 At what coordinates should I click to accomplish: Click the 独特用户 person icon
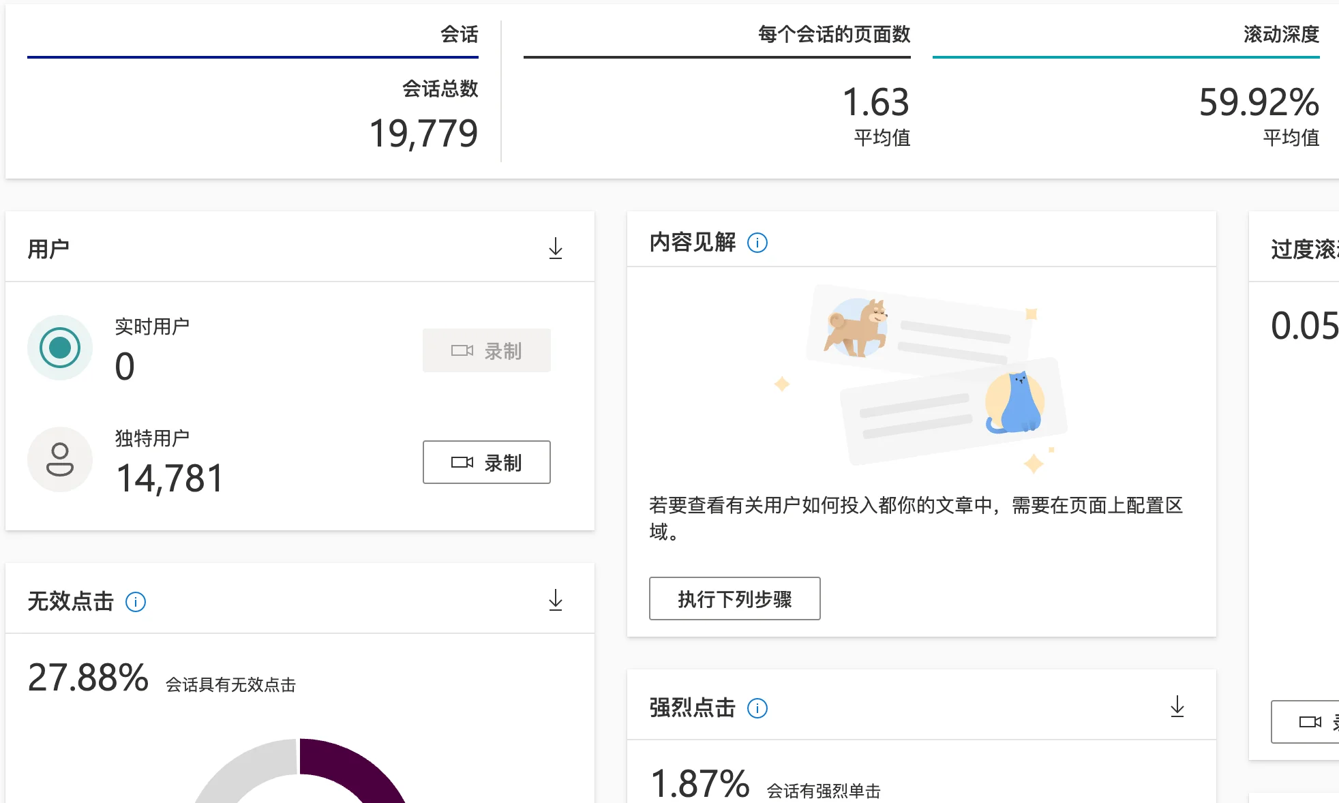60,459
